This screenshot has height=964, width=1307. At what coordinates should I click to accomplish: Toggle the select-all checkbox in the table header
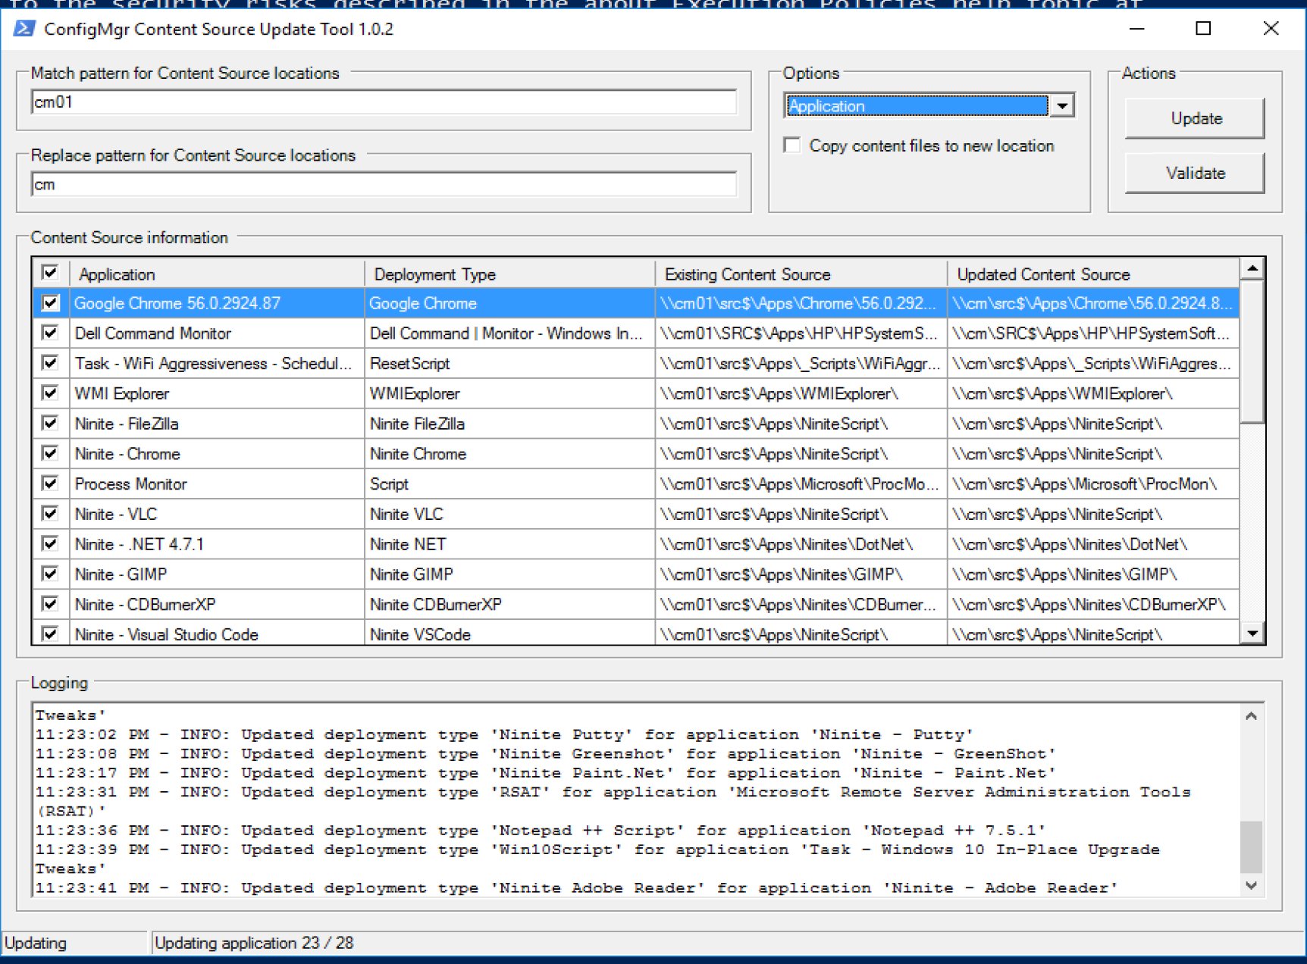click(50, 273)
